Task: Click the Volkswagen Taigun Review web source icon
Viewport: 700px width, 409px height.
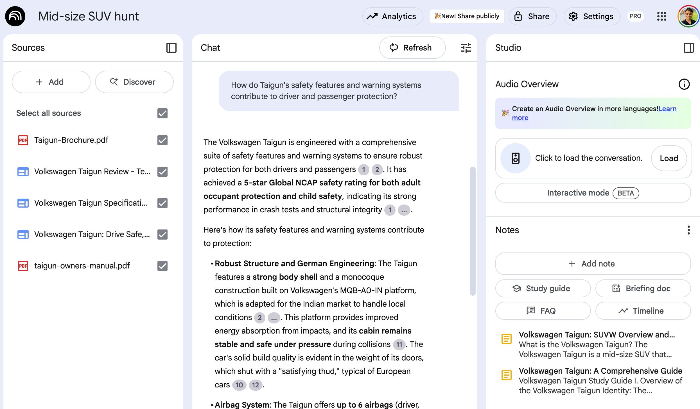Action: (x=23, y=171)
